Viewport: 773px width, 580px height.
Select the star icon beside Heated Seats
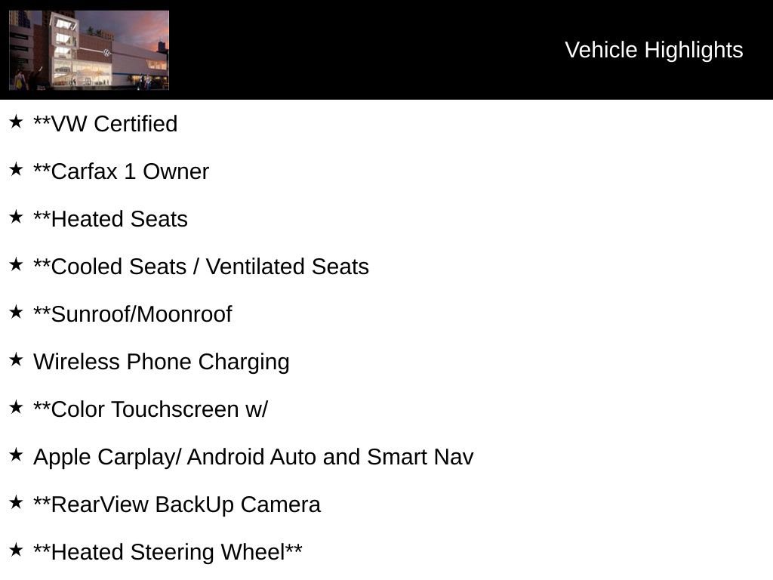click(16, 217)
